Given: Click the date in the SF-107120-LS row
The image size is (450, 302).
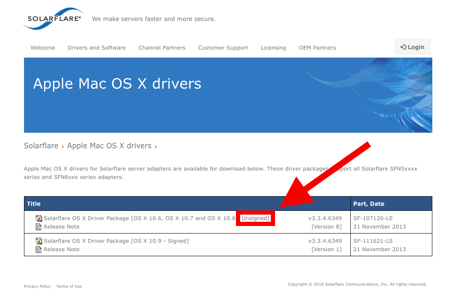Looking at the screenshot, I should click(x=379, y=227).
